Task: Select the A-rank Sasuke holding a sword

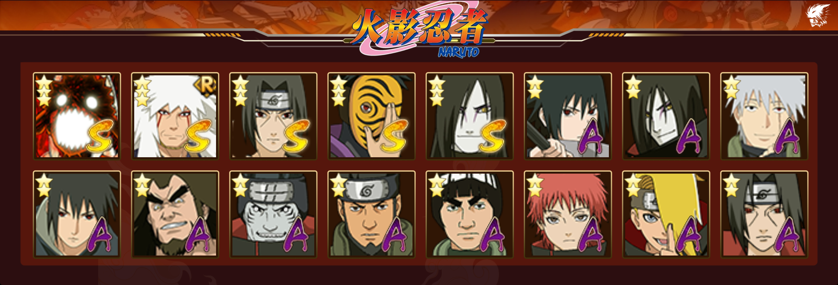Action: (x=568, y=116)
